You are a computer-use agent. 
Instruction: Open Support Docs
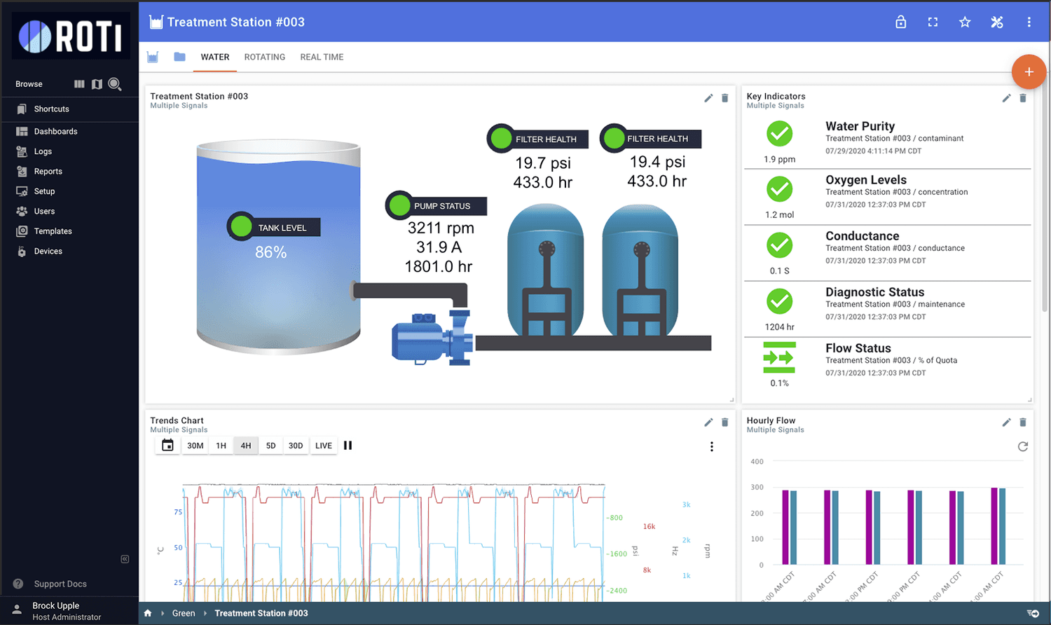click(x=60, y=584)
